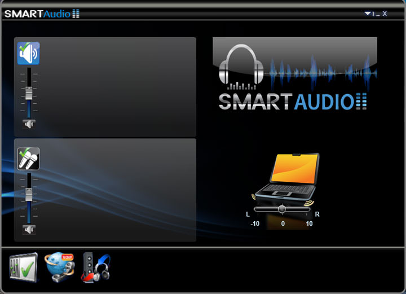Open the audio mixer settings icon
406x294 pixels.
click(x=23, y=267)
